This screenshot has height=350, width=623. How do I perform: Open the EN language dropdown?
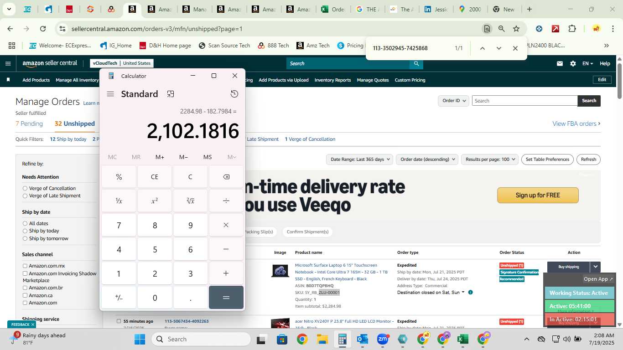click(587, 64)
